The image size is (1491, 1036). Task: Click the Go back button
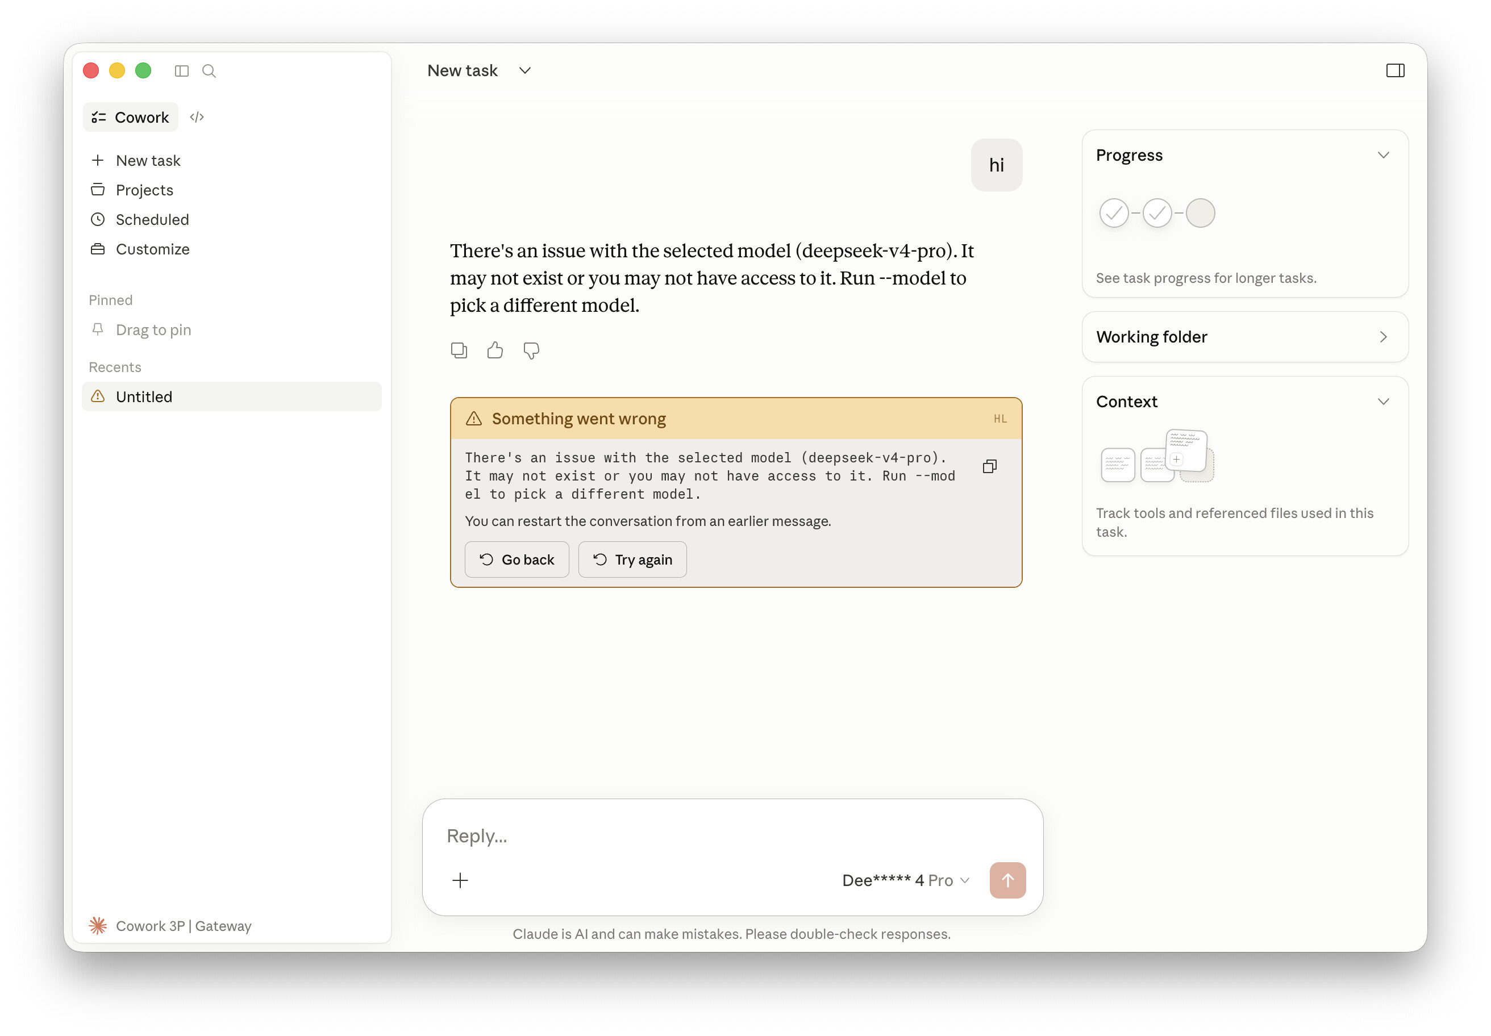coord(517,559)
